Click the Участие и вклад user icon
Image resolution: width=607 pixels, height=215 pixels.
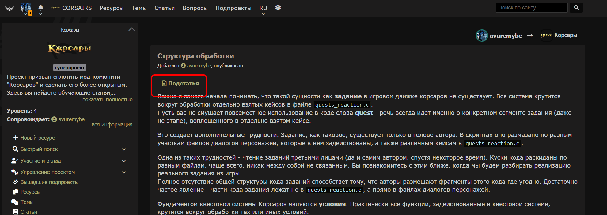15,160
